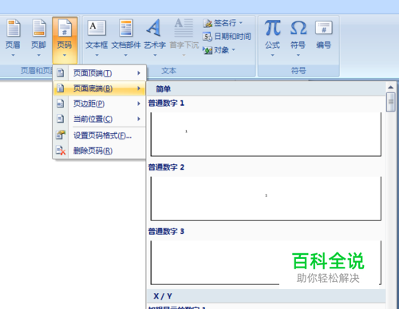
Task: Click the 符号 omega symbol icon
Action: [x=298, y=28]
